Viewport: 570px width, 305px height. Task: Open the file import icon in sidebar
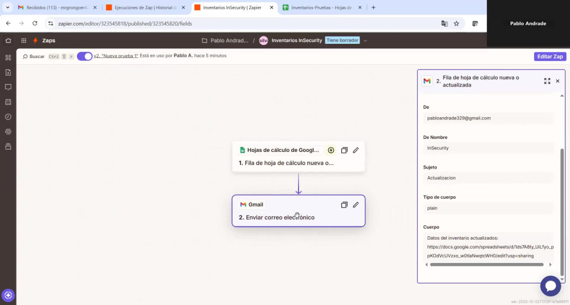point(8,72)
